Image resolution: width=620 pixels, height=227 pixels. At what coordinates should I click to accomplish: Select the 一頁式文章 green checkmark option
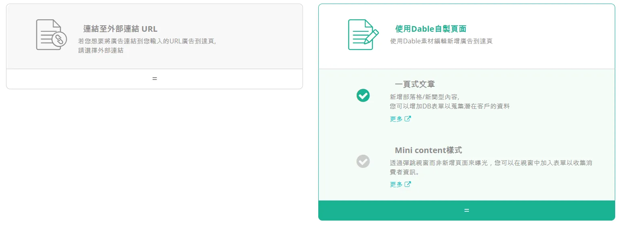pos(363,95)
